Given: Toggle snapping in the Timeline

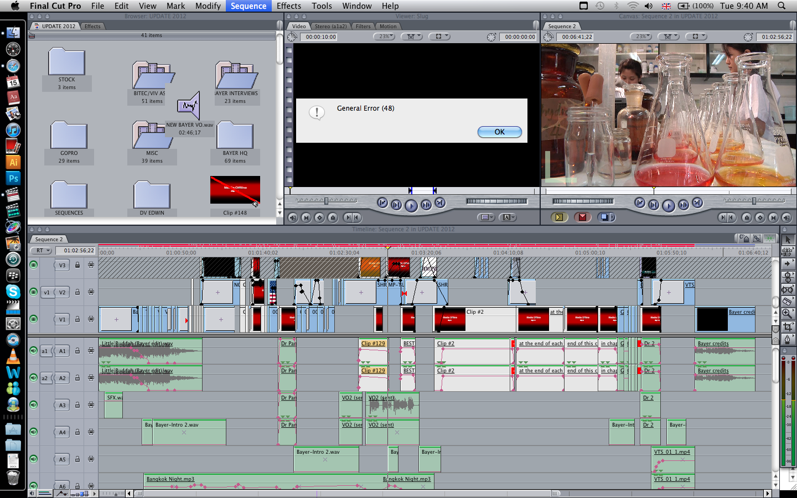Looking at the screenshot, I should tap(769, 238).
